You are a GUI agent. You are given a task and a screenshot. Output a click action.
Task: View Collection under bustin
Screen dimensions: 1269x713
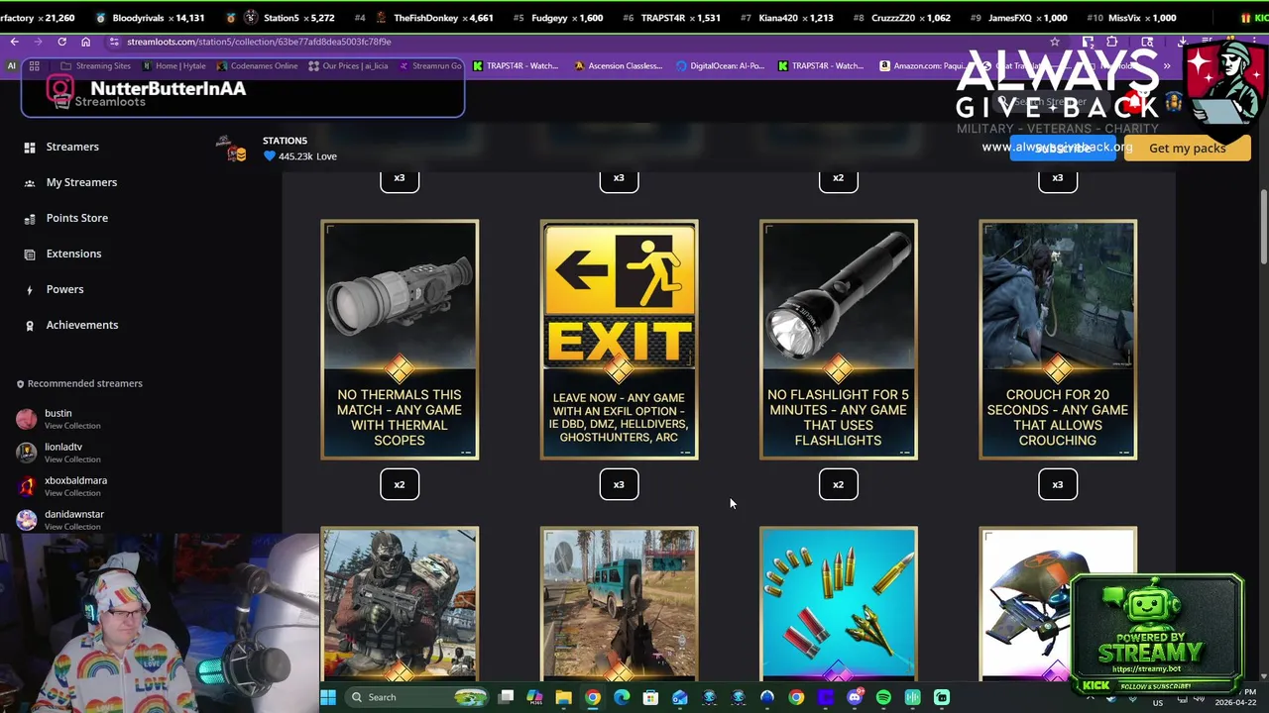coord(72,426)
